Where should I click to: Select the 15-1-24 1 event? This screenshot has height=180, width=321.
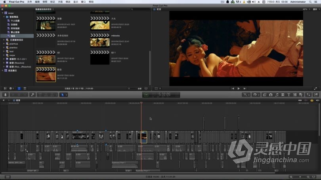pos(16,59)
